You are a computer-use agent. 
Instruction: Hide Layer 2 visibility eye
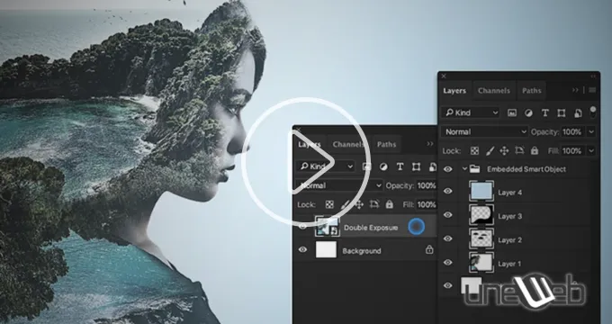coord(447,238)
